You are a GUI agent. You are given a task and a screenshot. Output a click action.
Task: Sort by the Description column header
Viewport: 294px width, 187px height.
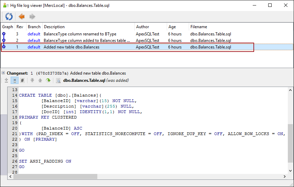[54, 27]
